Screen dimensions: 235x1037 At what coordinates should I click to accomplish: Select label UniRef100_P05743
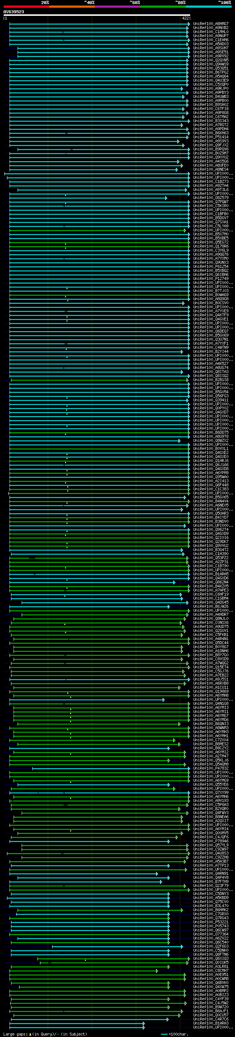211,926
